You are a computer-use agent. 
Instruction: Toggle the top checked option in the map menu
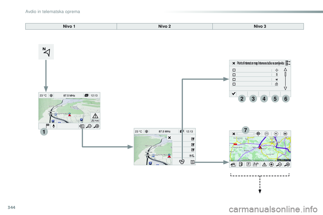pos(192,139)
